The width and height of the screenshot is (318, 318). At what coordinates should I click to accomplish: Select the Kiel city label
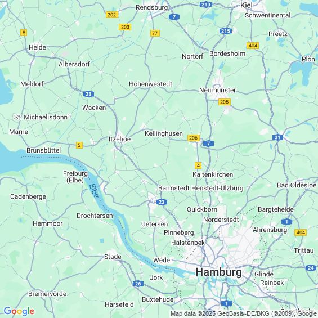click(x=247, y=5)
